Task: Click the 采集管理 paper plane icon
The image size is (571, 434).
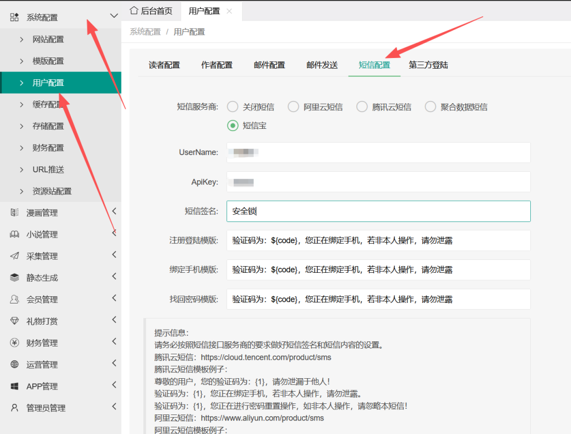Action: pos(14,256)
